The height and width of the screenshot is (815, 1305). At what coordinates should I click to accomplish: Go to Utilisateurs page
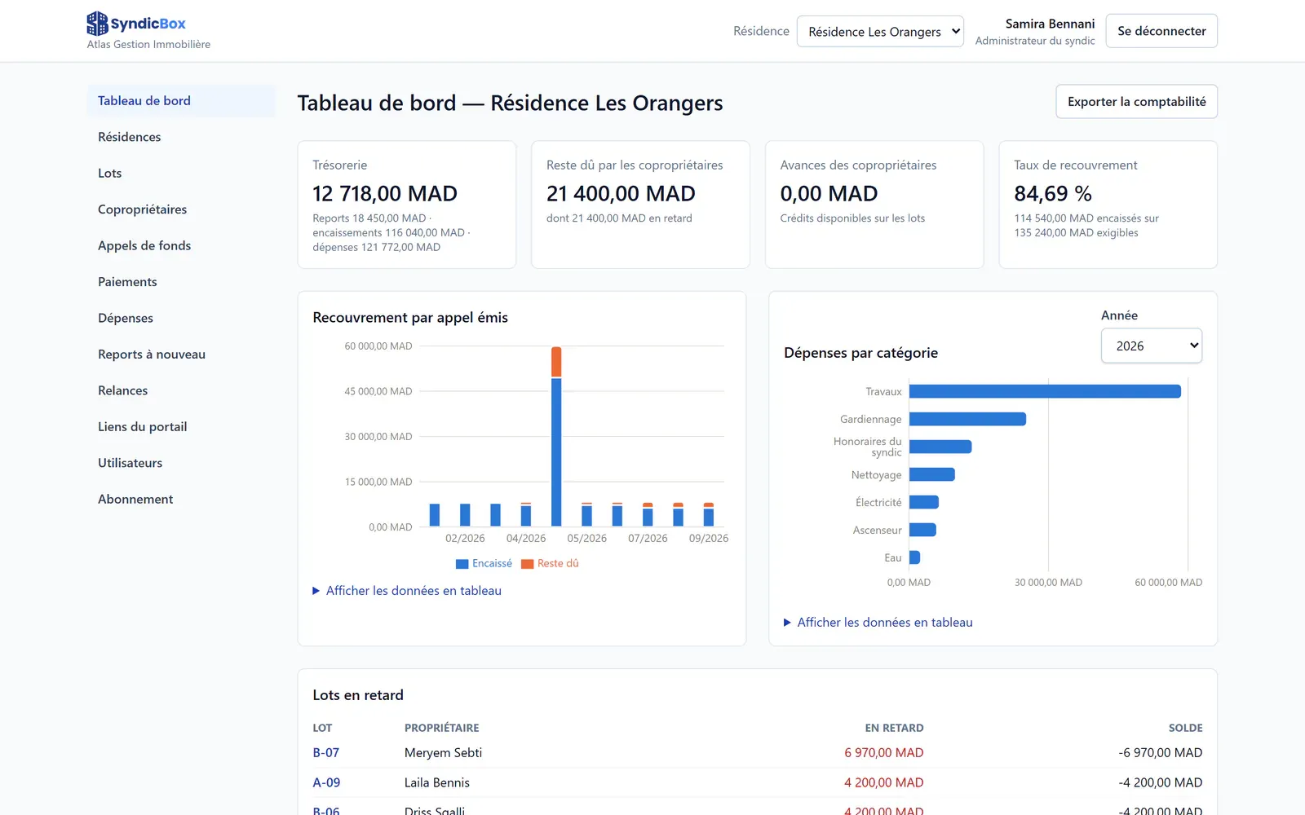click(x=181, y=463)
